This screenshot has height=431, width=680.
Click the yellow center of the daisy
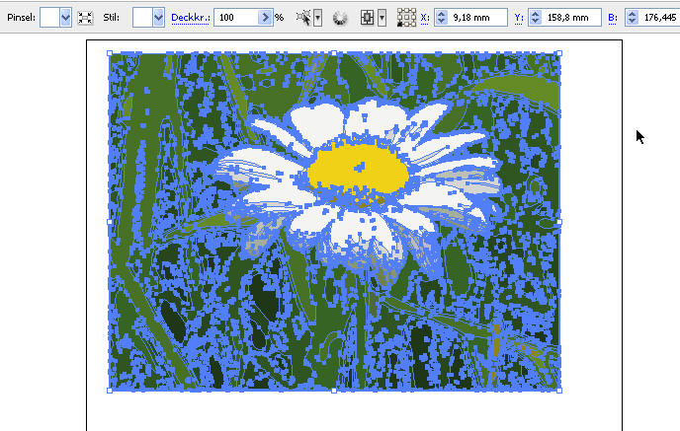click(x=358, y=167)
